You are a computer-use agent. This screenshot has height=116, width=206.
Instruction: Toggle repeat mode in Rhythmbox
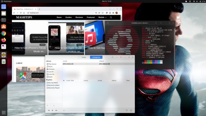[127, 110]
